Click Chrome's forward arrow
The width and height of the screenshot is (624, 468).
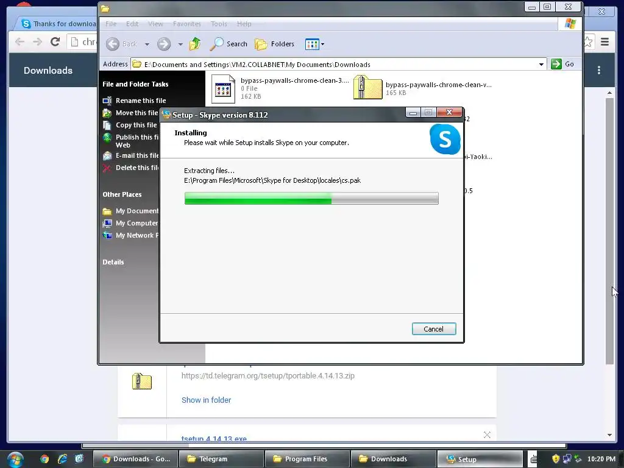37,41
